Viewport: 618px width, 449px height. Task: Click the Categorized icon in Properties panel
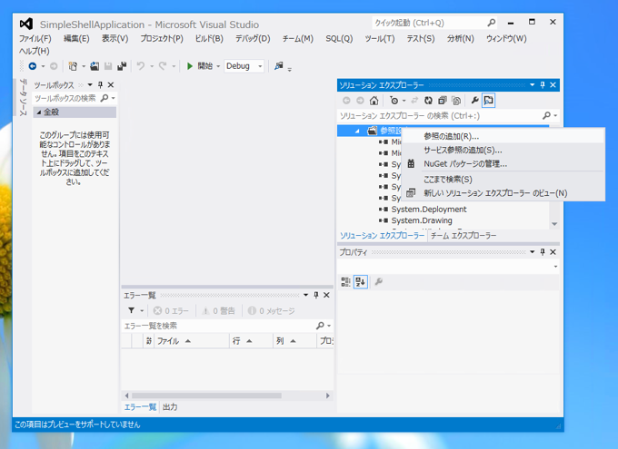tap(345, 282)
